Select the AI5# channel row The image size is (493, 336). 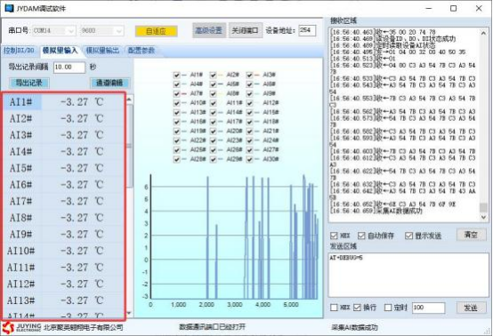pos(64,168)
